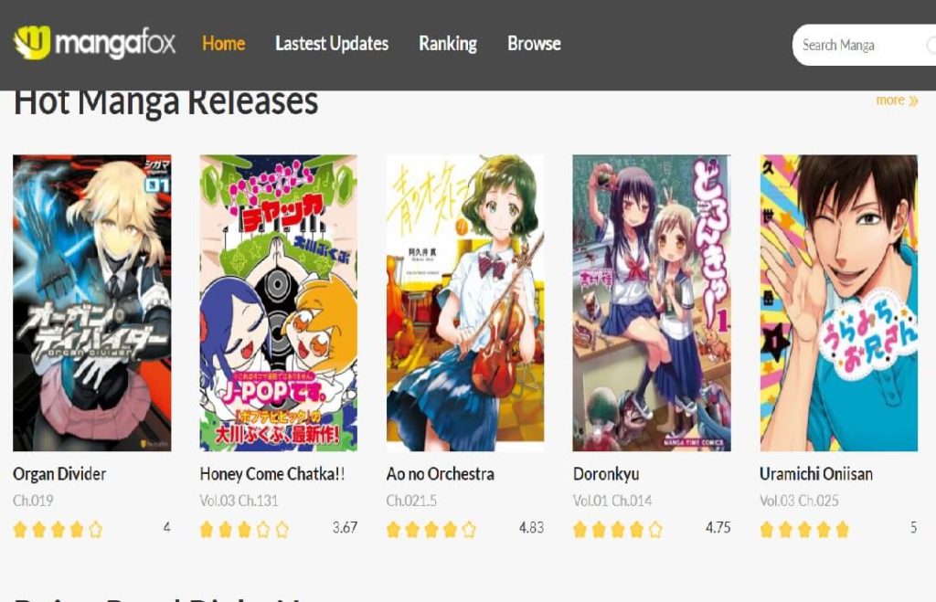This screenshot has width=936, height=602.
Task: Click the 4 rating score for Organ Divider
Action: 166,527
